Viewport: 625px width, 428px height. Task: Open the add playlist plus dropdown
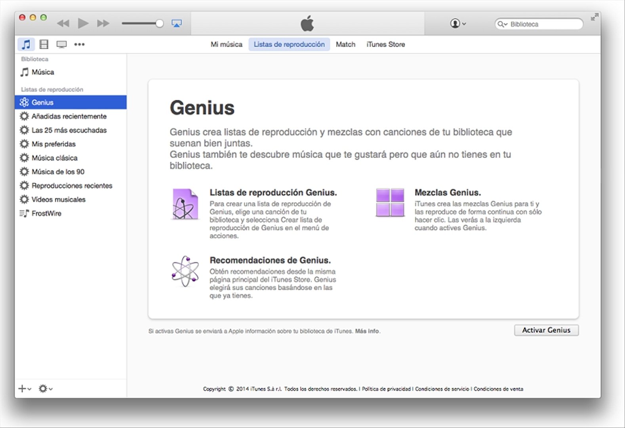point(25,389)
